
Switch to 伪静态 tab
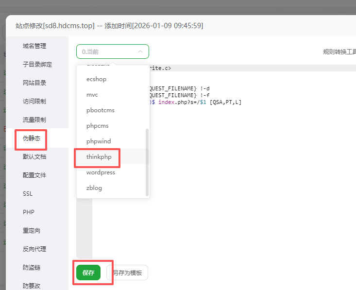pyautogui.click(x=32, y=138)
